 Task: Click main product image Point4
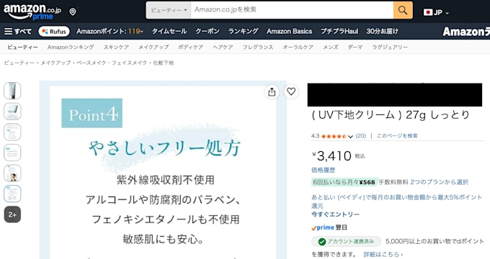click(163, 170)
